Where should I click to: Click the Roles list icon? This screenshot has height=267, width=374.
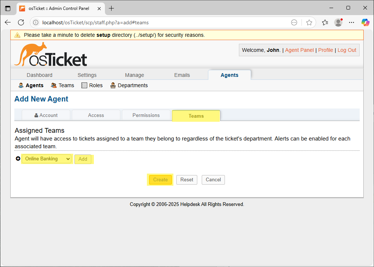pyautogui.click(x=84, y=85)
